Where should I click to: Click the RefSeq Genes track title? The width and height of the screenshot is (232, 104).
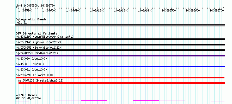click(26, 95)
